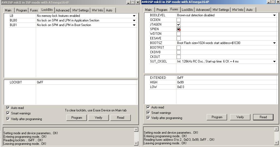
Task: Toggle the SPIEN fuse checkbox
Action: [179, 29]
